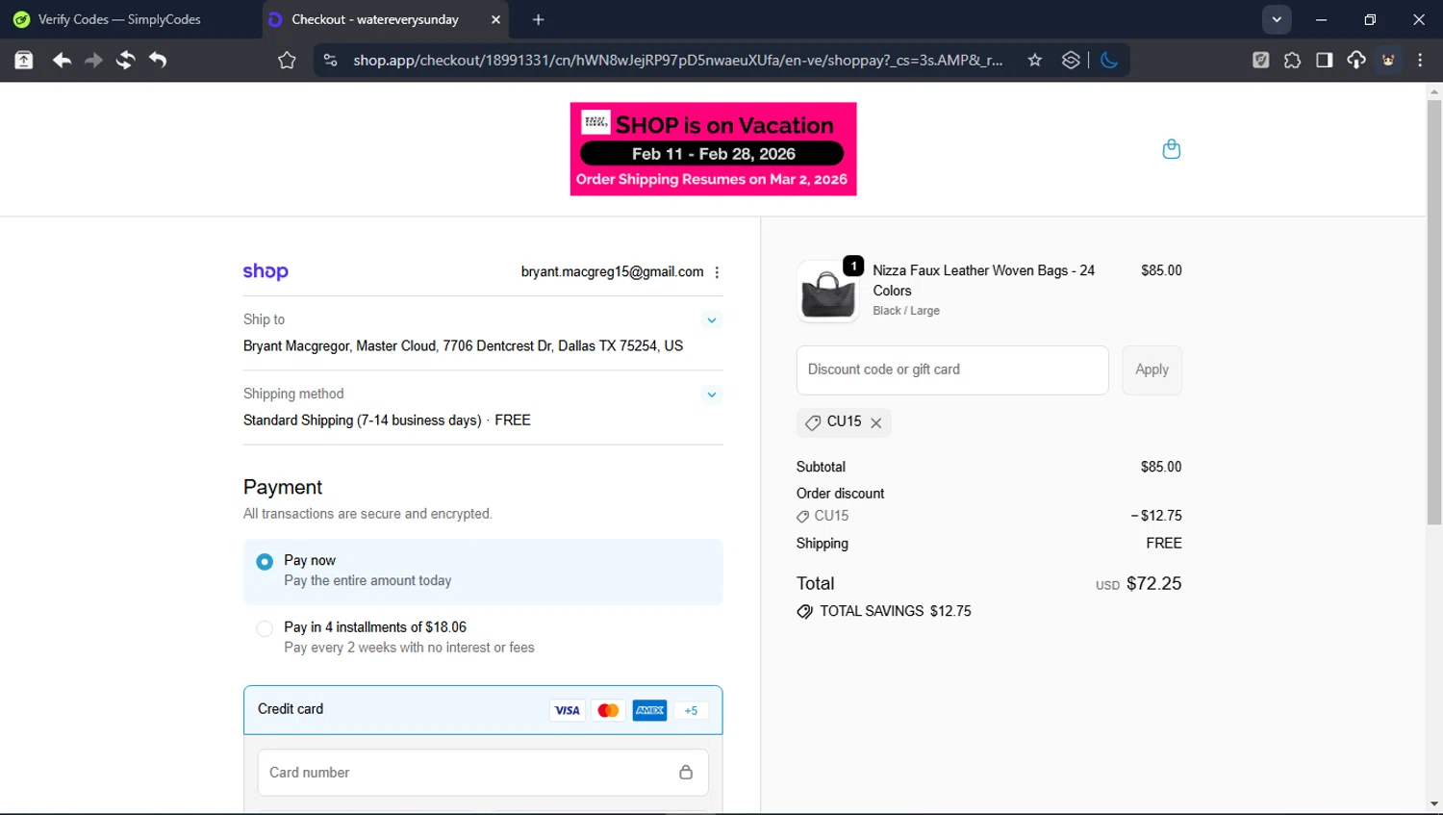The height and width of the screenshot is (815, 1443).
Task: Click the Nizza bag product thumbnail
Action: pos(827,293)
